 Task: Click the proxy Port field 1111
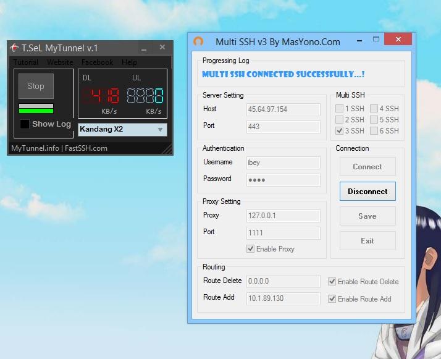pyautogui.click(x=283, y=233)
